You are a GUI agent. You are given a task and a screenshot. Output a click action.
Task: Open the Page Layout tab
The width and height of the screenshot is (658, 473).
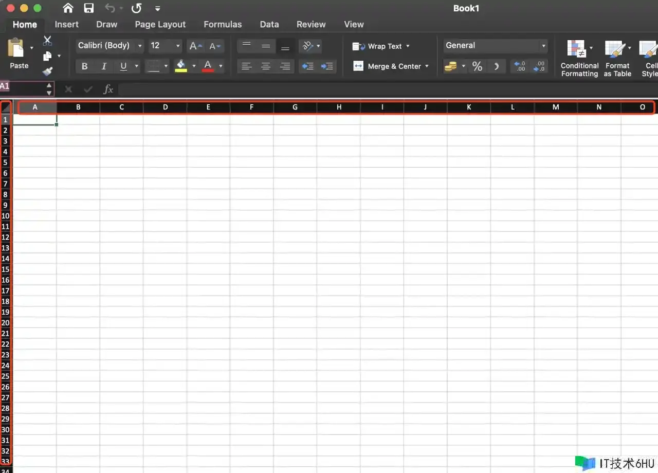coord(160,25)
